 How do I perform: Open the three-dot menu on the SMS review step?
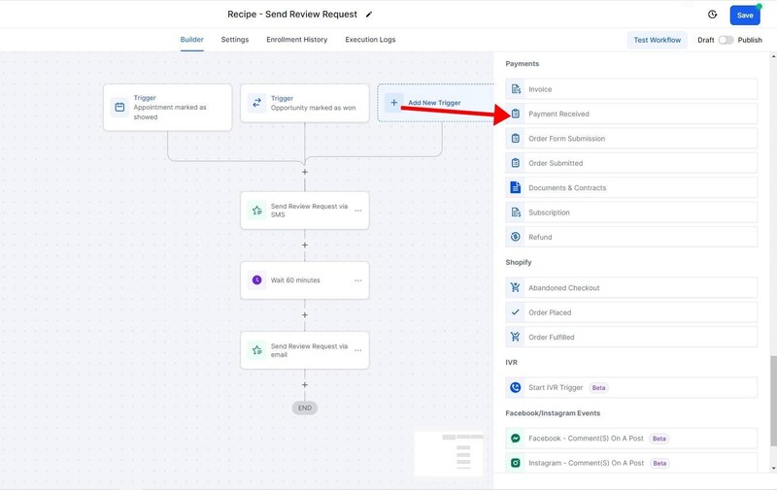(357, 211)
